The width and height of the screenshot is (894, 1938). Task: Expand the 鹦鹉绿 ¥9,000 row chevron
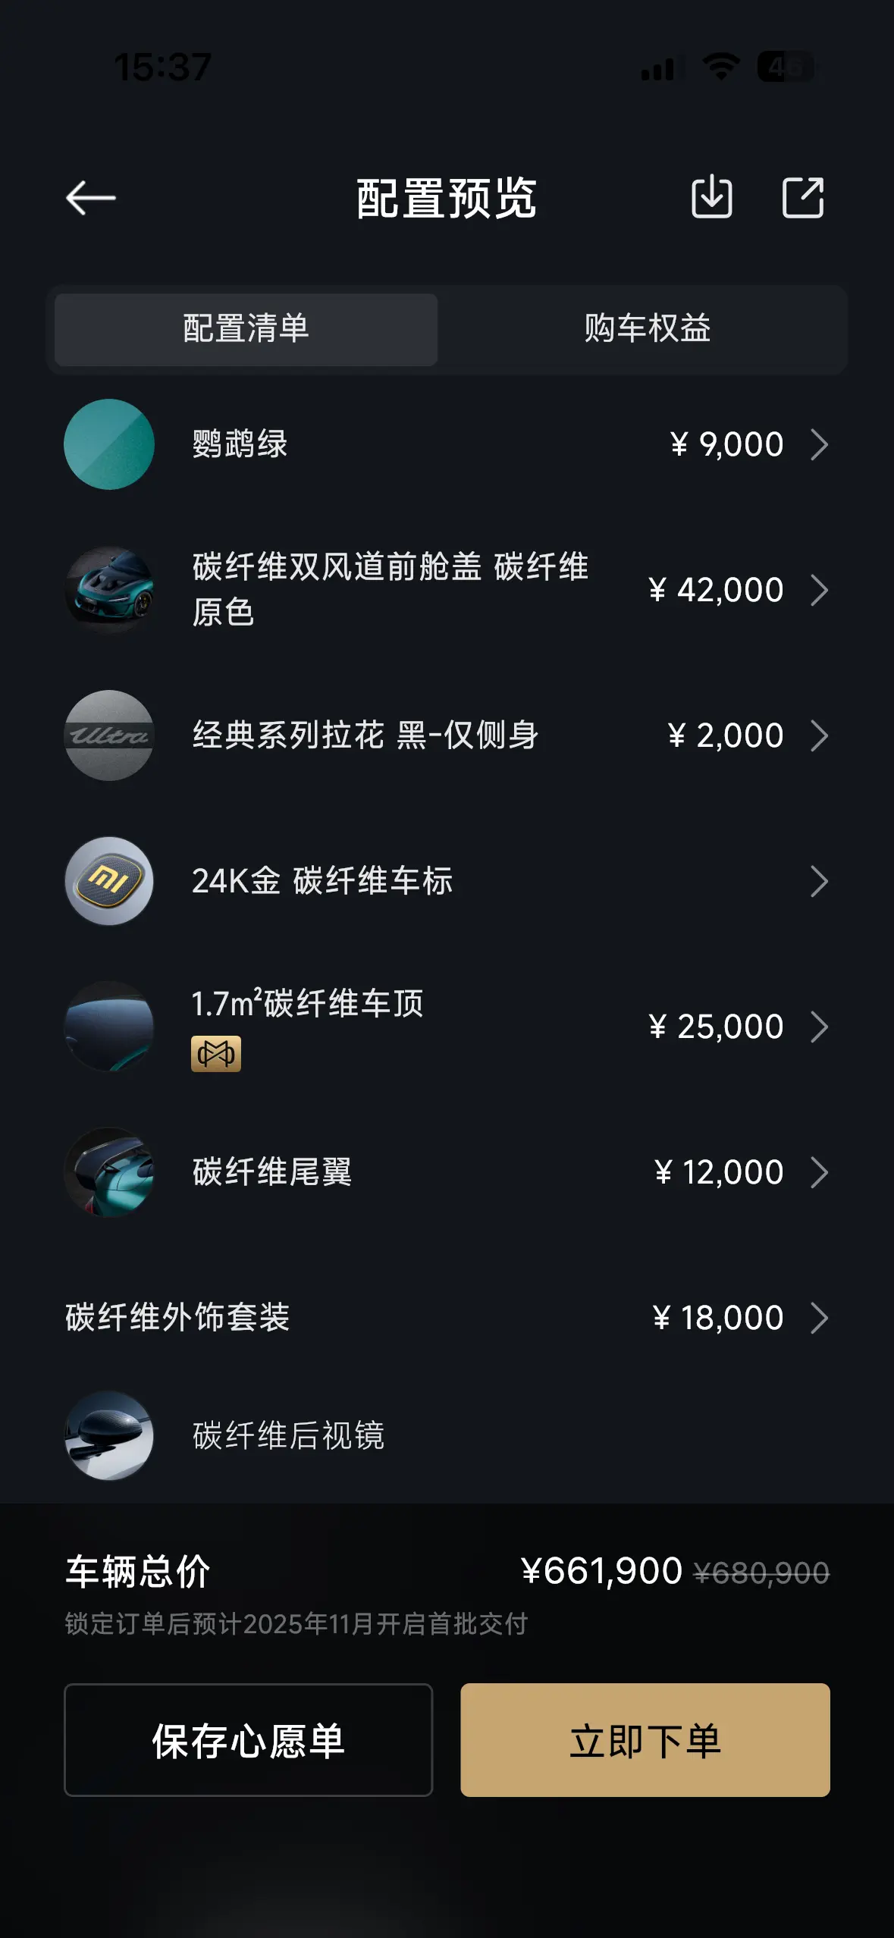coord(819,444)
